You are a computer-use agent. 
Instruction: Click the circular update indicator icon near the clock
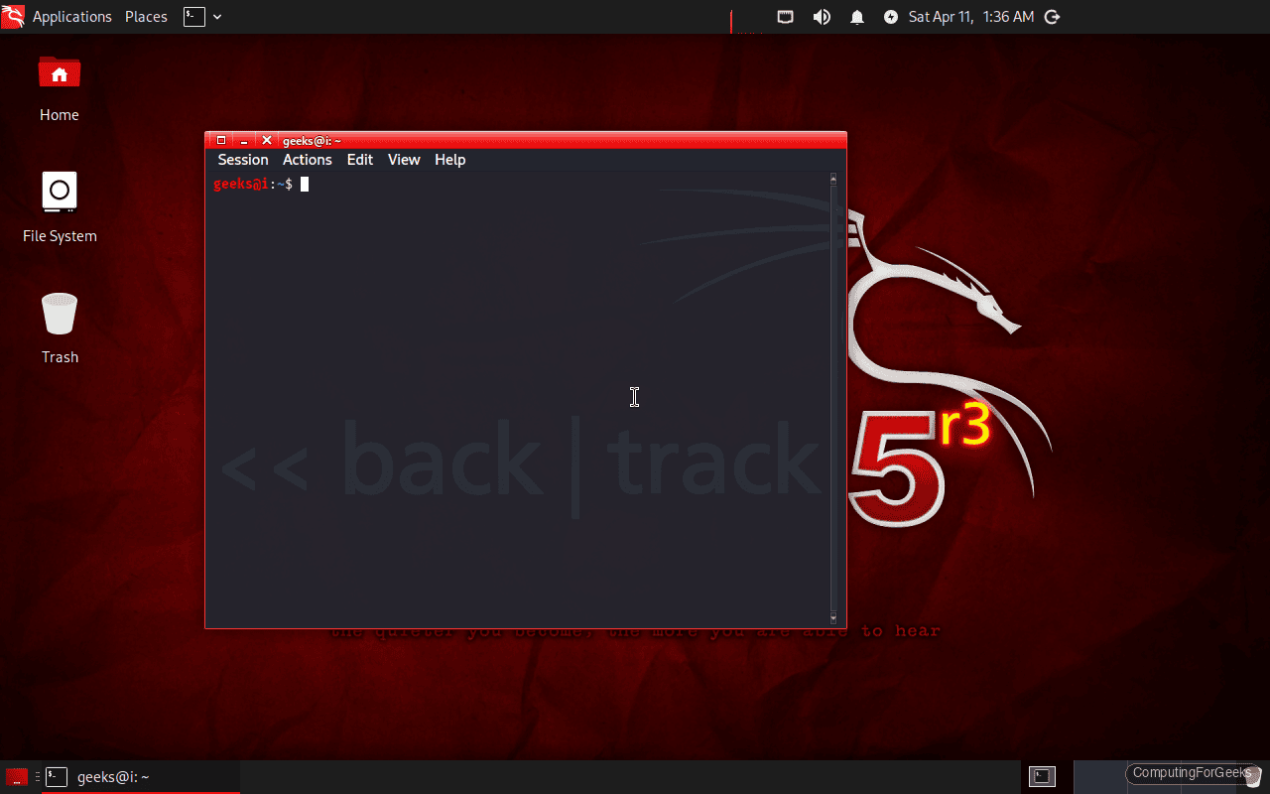click(x=893, y=16)
